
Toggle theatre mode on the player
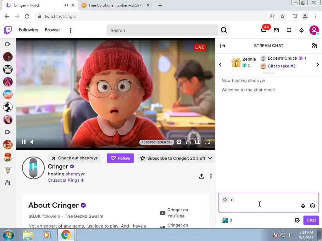coord(198,142)
